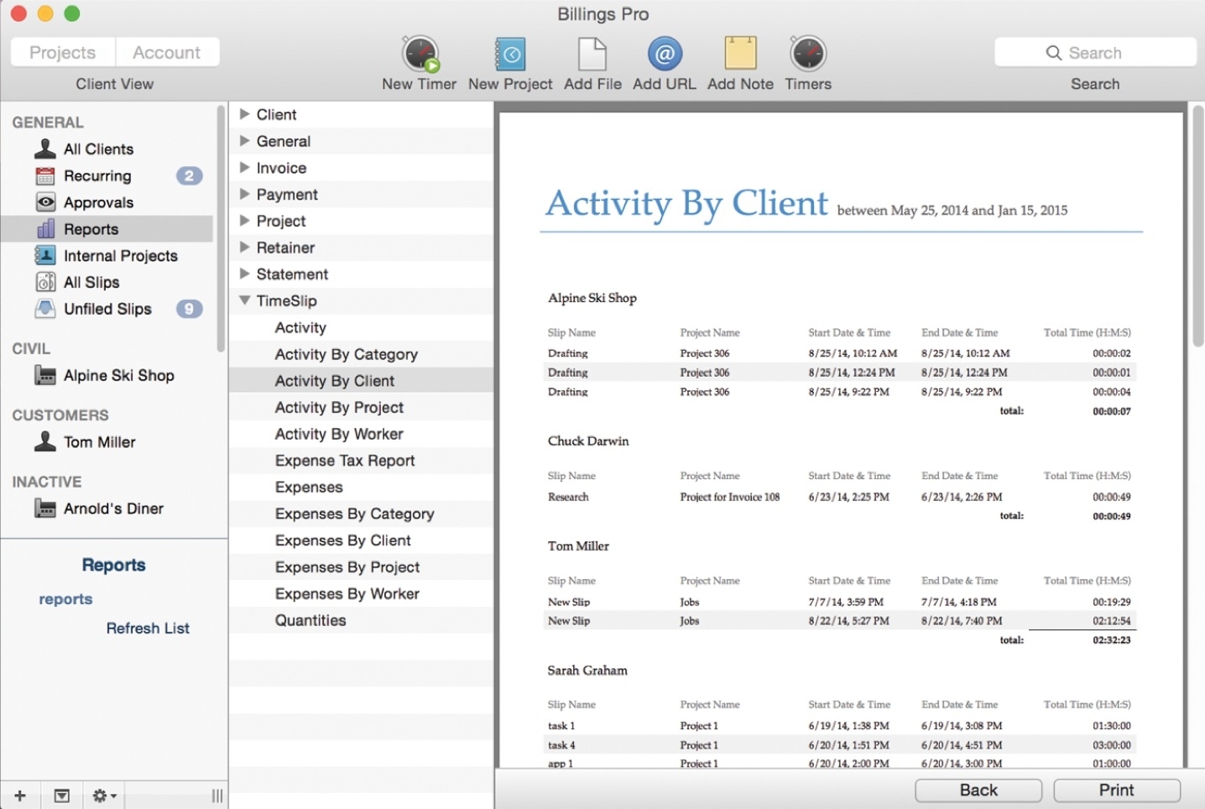Open the Timers toolbar icon
Viewport: 1205px width, 809px height.
(808, 54)
